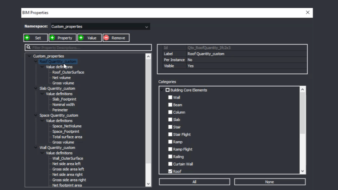The height and width of the screenshot is (190, 338).
Task: Click the Categories list scroll up arrow
Action: [x=303, y=89]
